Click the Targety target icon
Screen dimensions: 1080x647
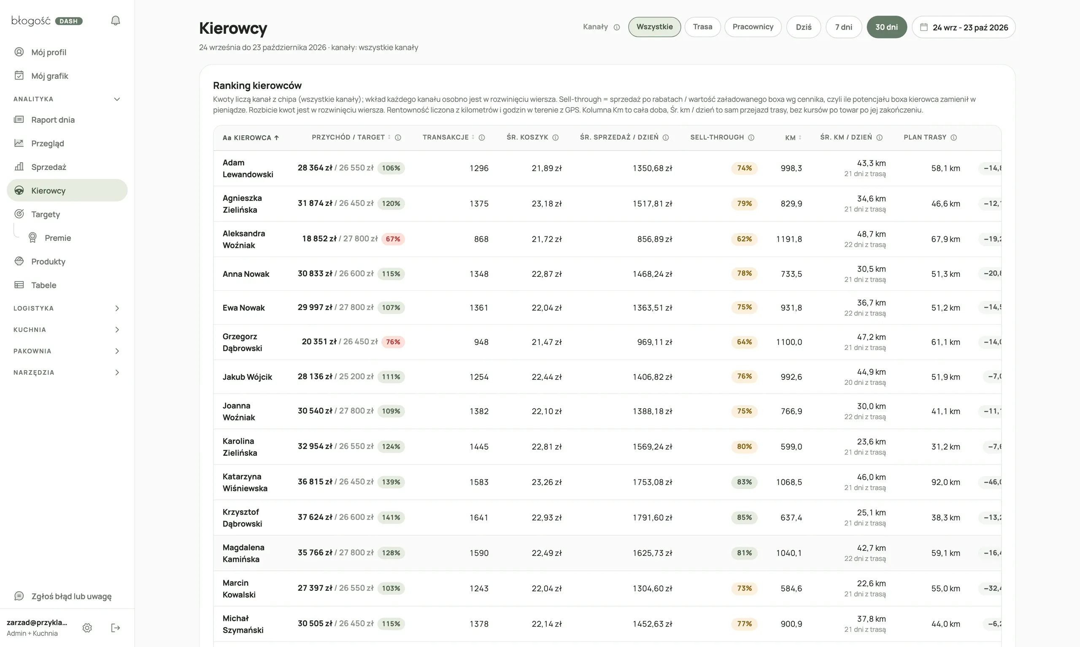coord(19,214)
